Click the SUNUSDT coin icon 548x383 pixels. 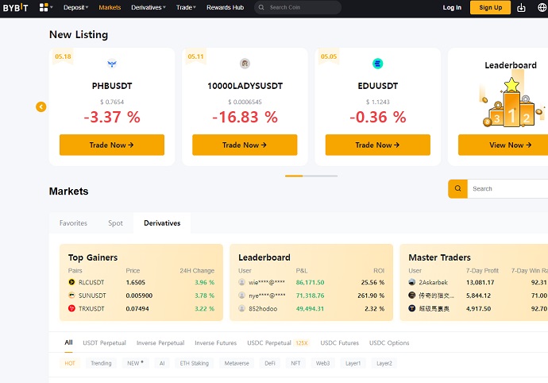click(71, 296)
